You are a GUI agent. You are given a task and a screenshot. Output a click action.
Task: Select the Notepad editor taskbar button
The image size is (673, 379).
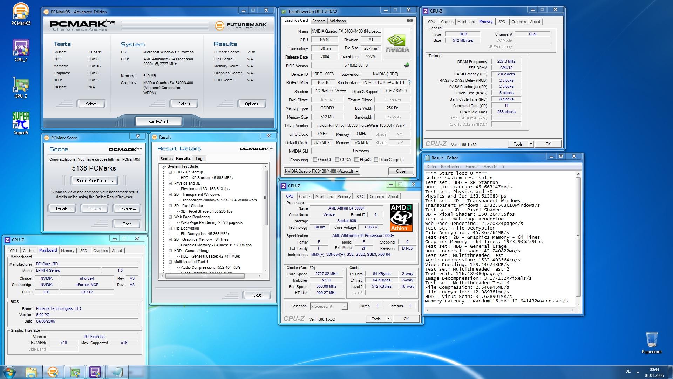tap(118, 372)
